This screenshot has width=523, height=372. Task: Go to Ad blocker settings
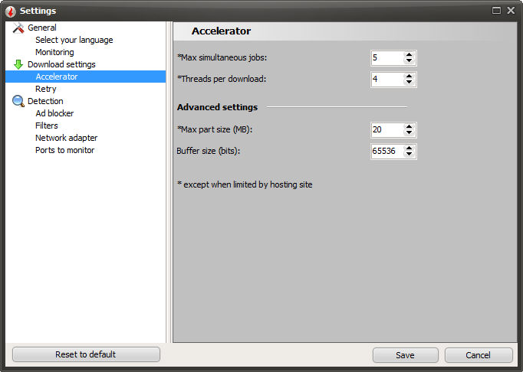click(54, 113)
